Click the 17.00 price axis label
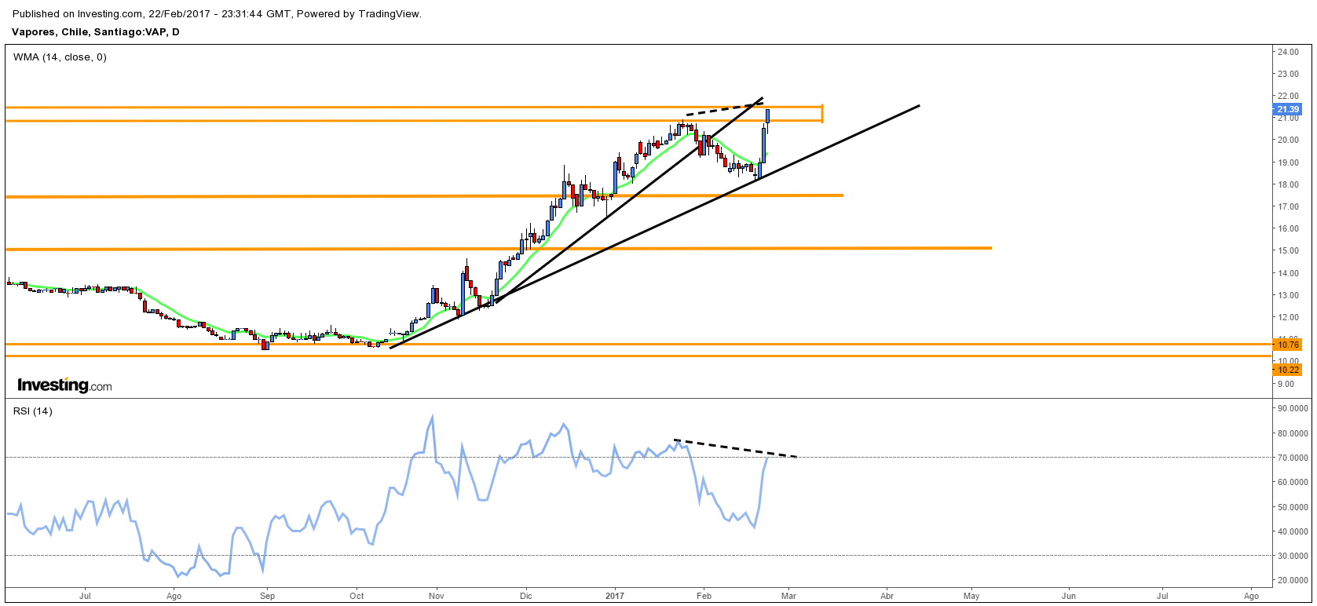The image size is (1317, 606). tap(1287, 206)
